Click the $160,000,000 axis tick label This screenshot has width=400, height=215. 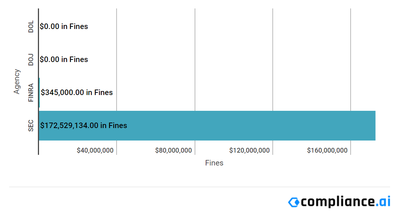pyautogui.click(x=328, y=150)
